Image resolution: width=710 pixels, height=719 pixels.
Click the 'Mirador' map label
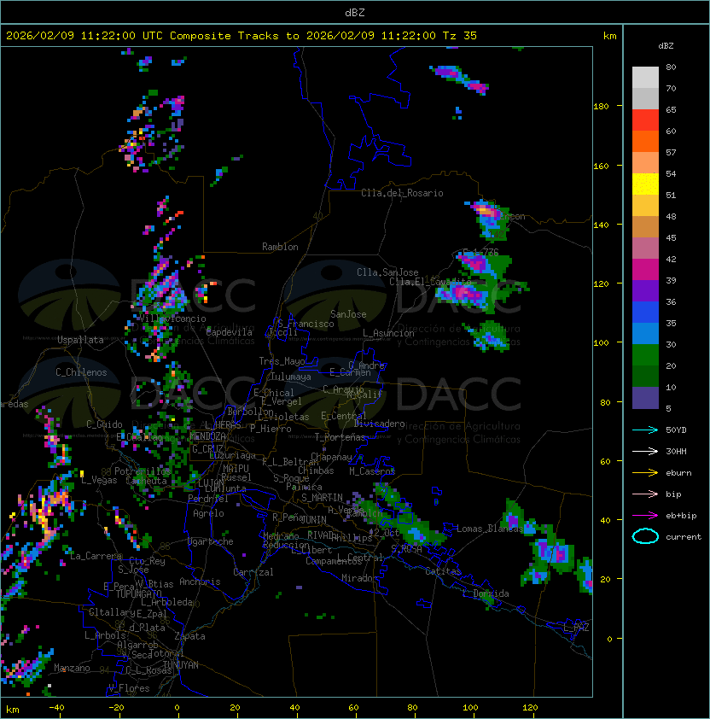[x=359, y=578]
